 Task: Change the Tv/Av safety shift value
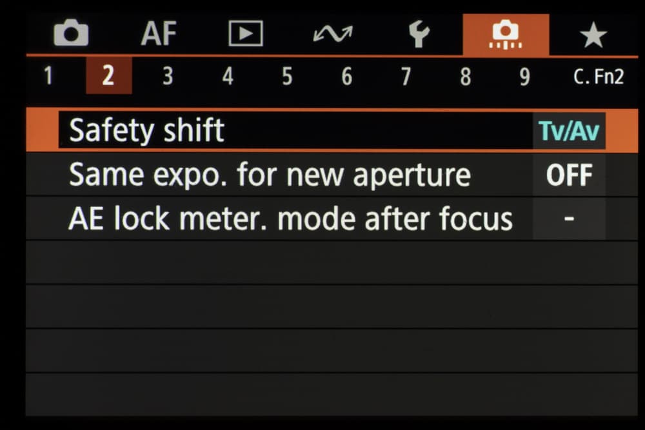[568, 131]
